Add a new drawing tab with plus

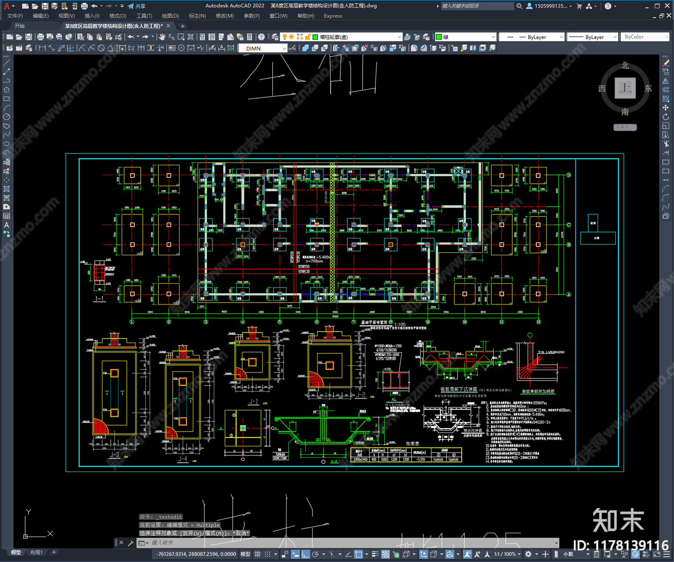click(182, 26)
